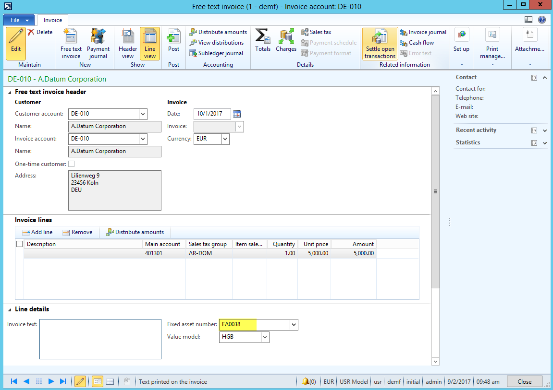Open the Currency EUR dropdown
Viewport: 553px width, 390px height.
pyautogui.click(x=225, y=139)
